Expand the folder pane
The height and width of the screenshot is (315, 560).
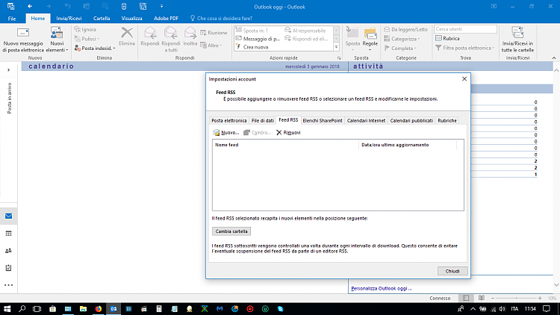(8, 70)
